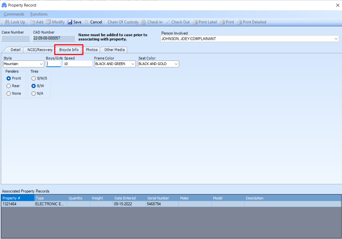Click the Make column header
This screenshot has height=239, width=342.
(195, 198)
